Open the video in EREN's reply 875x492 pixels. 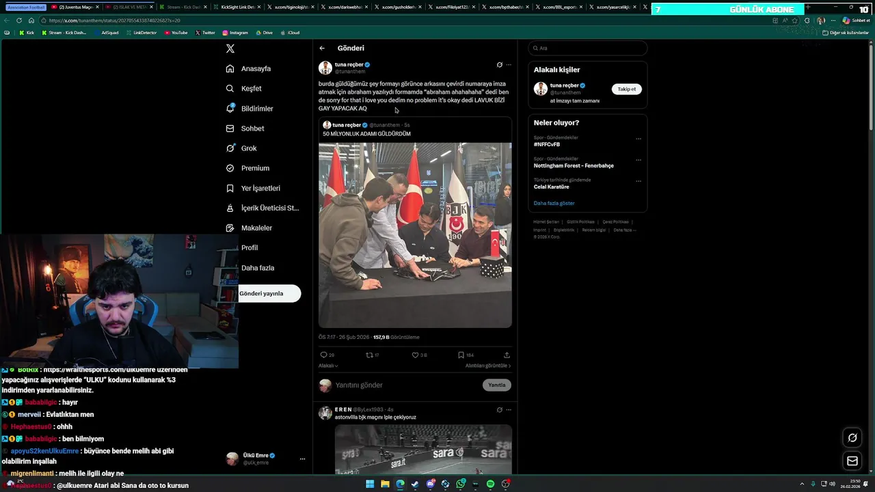click(x=423, y=449)
